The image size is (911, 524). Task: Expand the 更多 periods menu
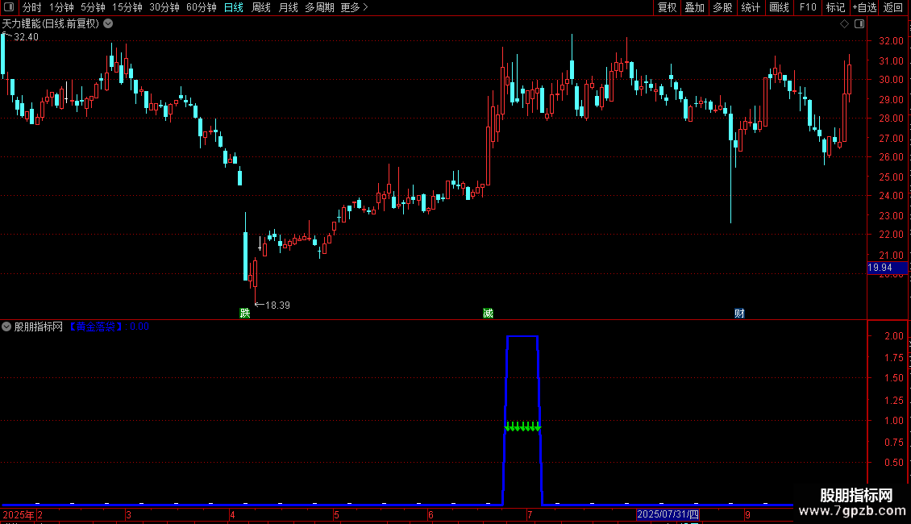(354, 7)
